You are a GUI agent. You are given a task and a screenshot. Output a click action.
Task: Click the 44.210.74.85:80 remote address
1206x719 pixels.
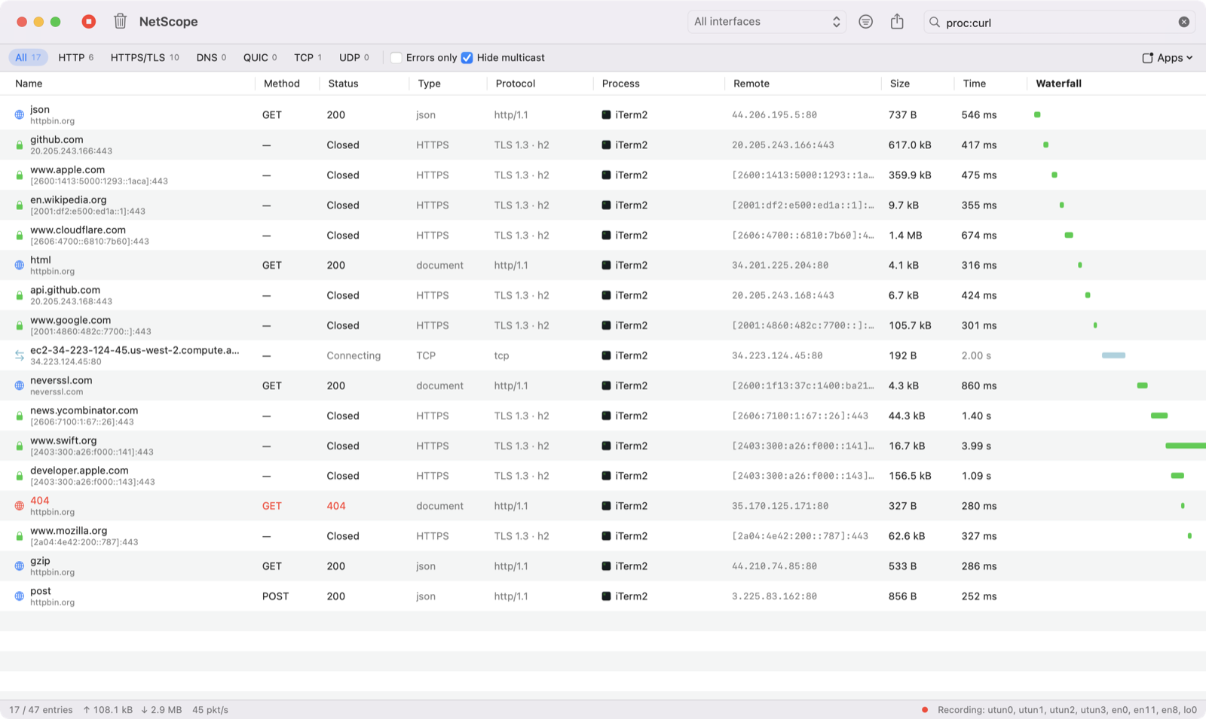point(774,566)
